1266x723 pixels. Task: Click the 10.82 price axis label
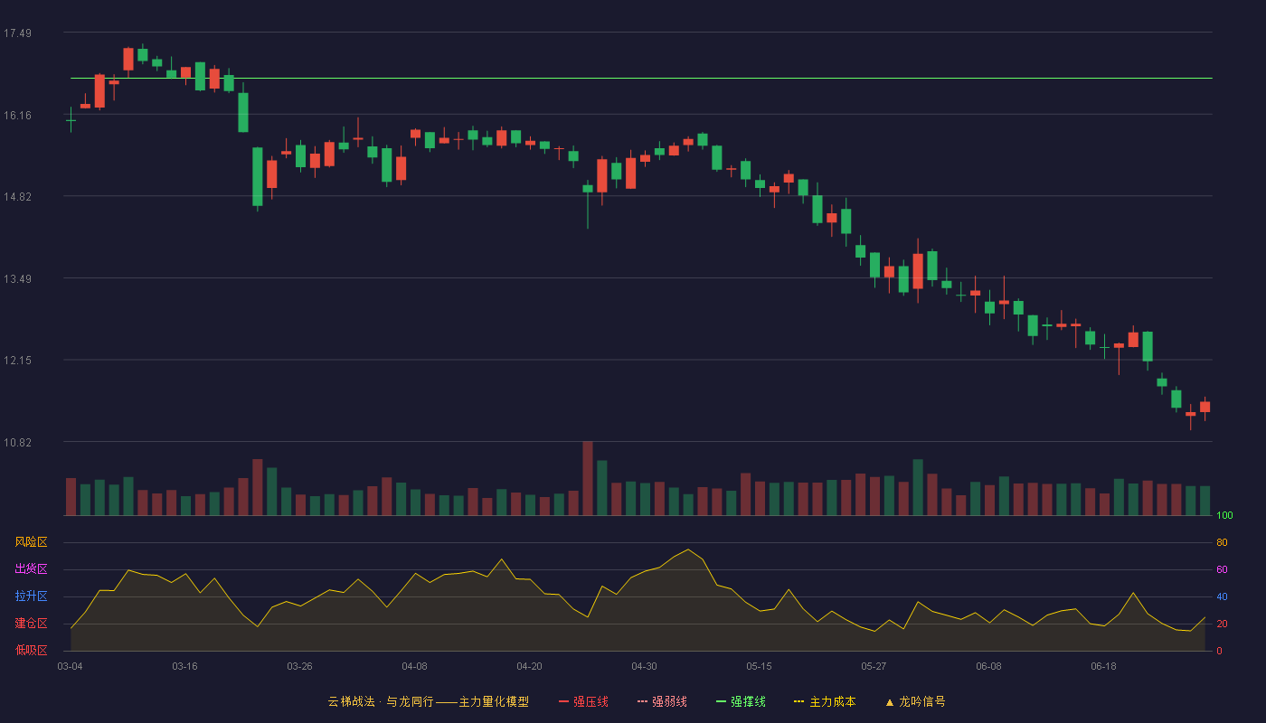point(17,443)
